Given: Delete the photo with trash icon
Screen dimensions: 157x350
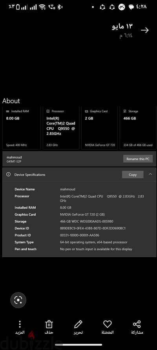Looking at the screenshot, I should [49, 324].
